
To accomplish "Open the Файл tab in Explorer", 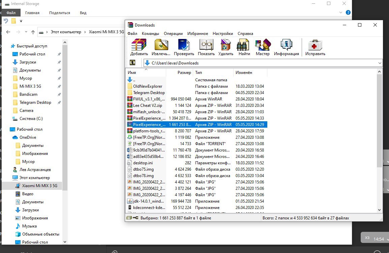I will tap(11, 13).
